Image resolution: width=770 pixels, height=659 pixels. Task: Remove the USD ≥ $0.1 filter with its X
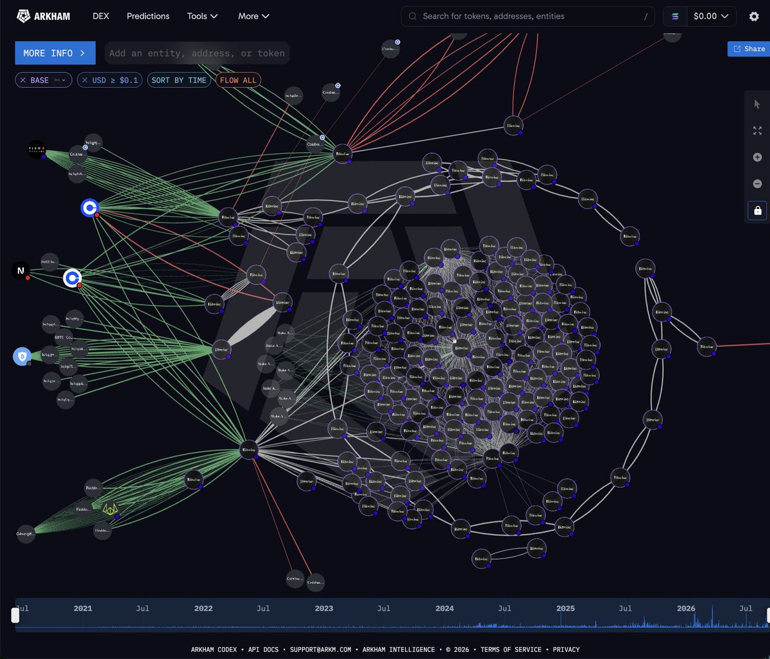(x=85, y=80)
